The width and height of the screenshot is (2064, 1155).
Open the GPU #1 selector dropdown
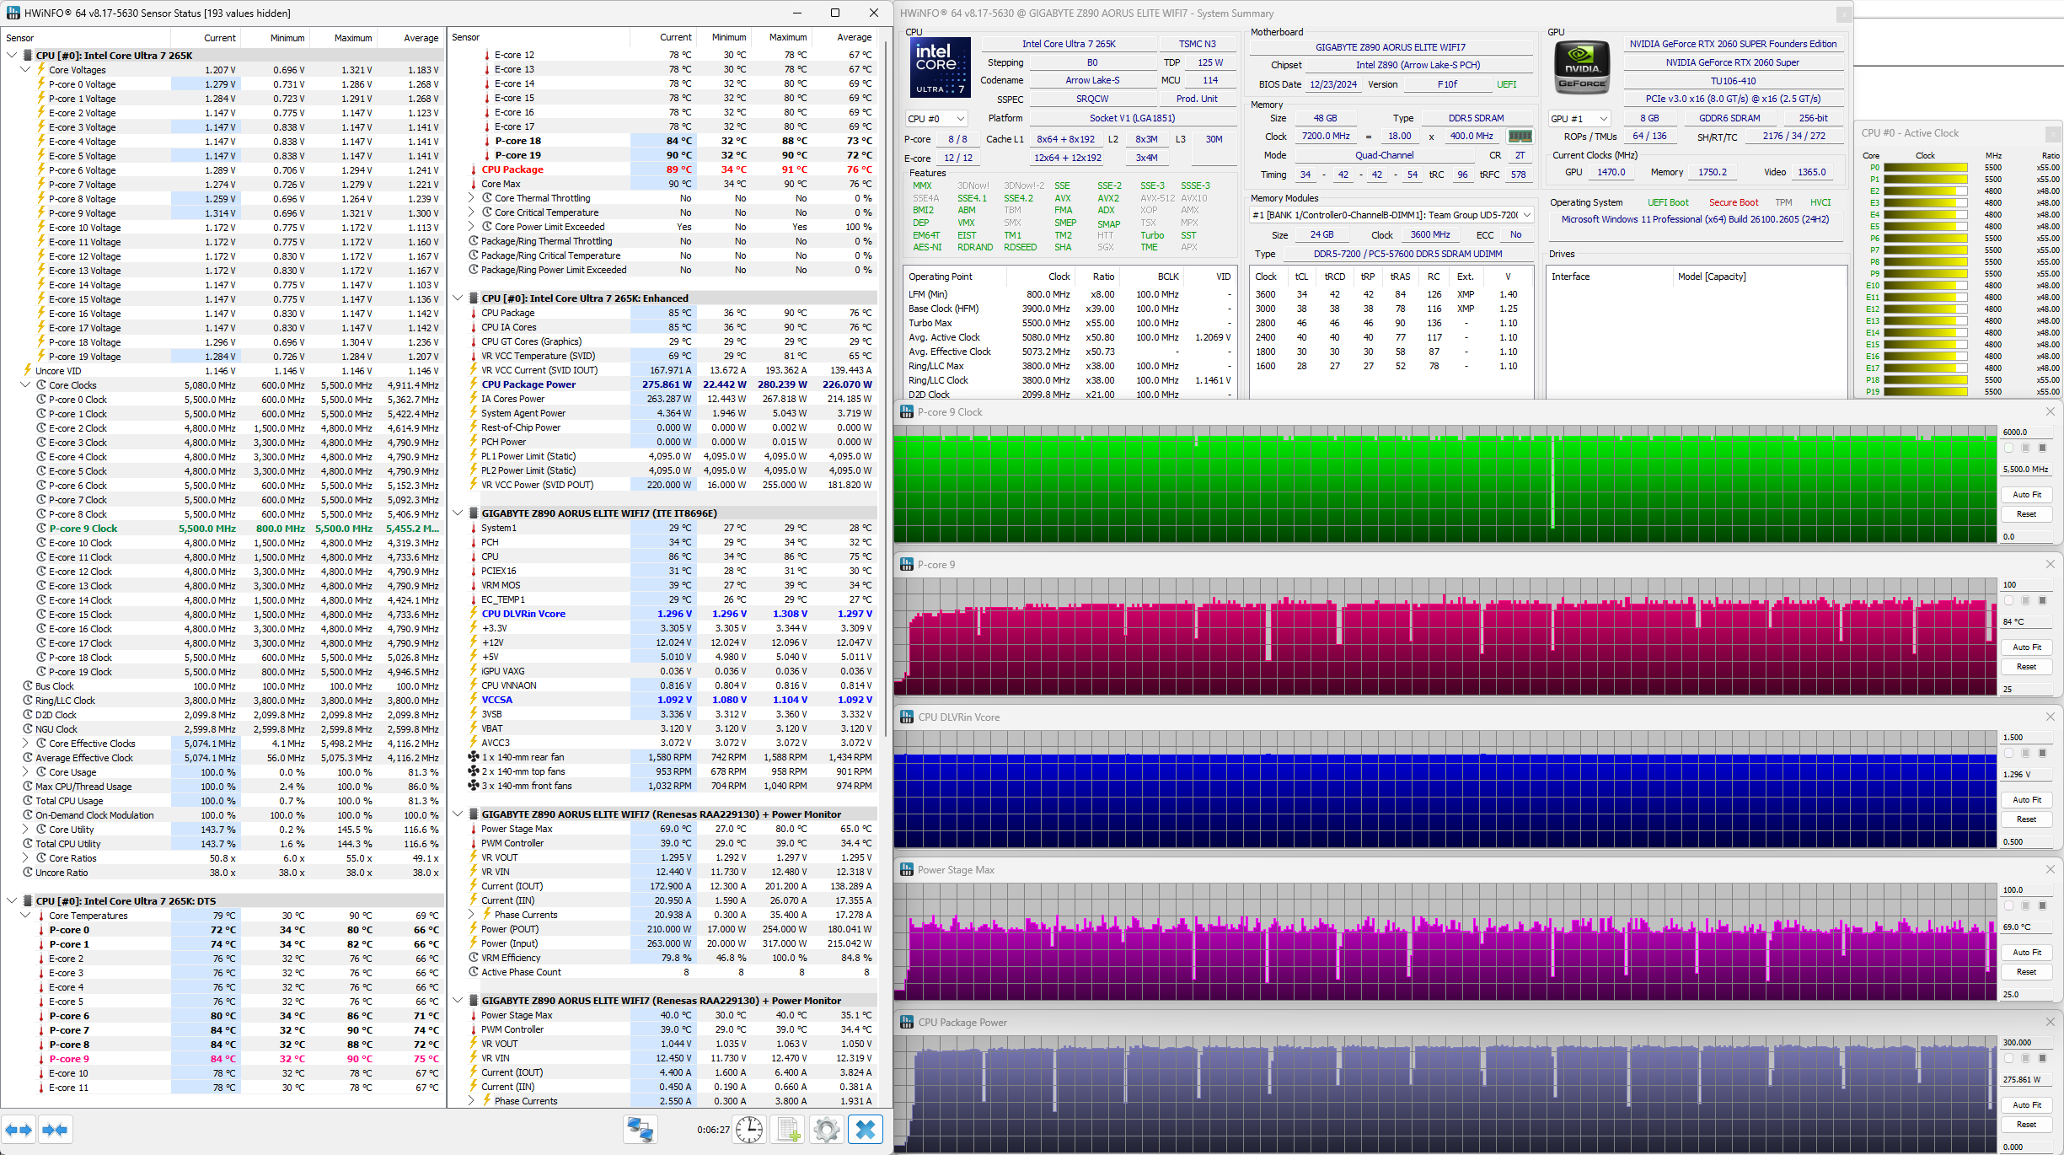tap(1579, 119)
